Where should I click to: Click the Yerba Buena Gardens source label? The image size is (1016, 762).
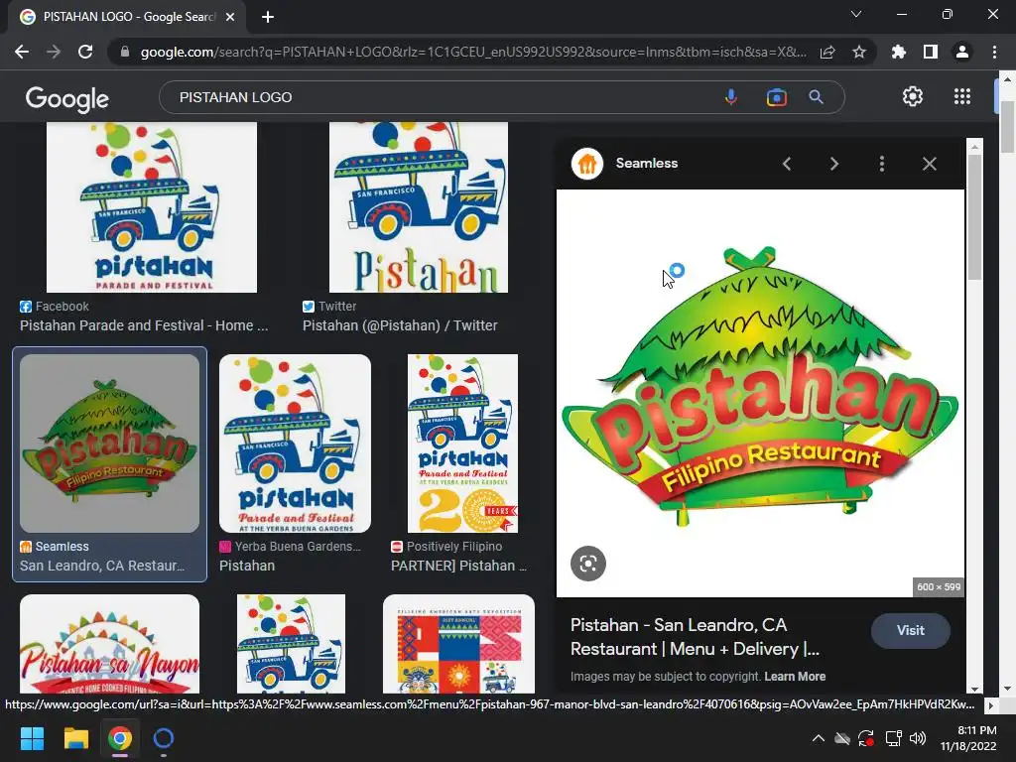[x=298, y=547]
